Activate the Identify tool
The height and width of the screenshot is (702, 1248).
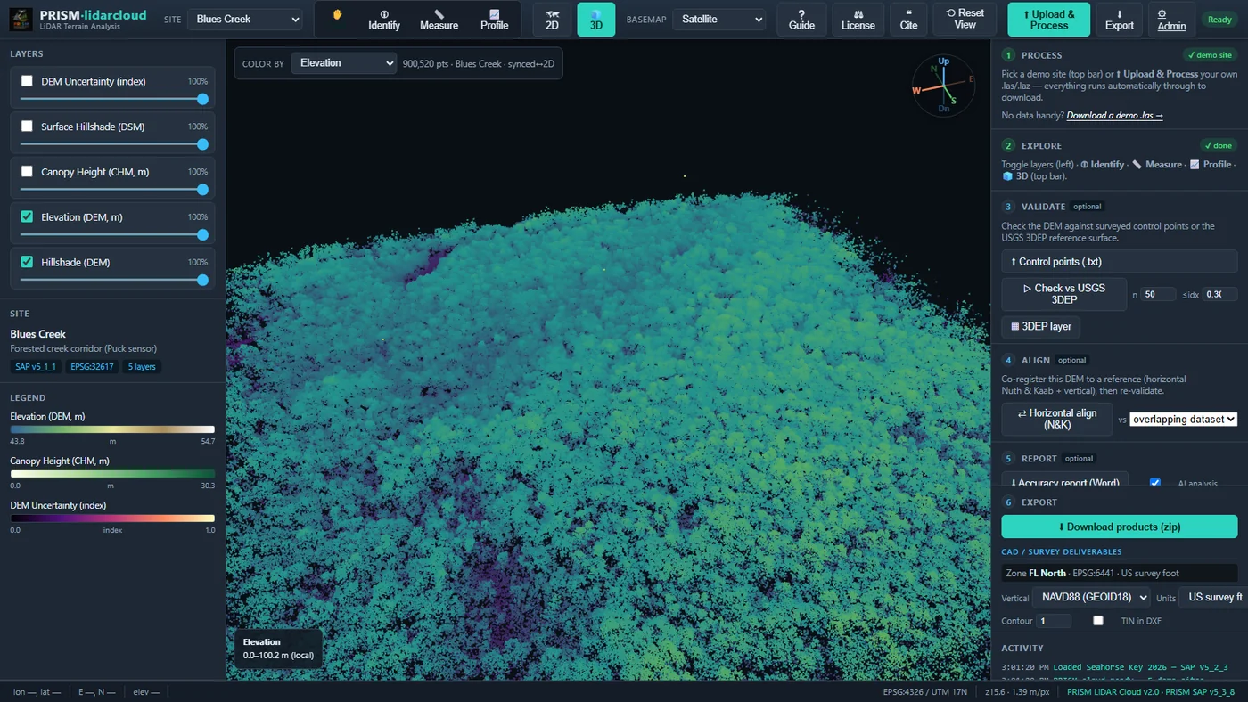(384, 19)
